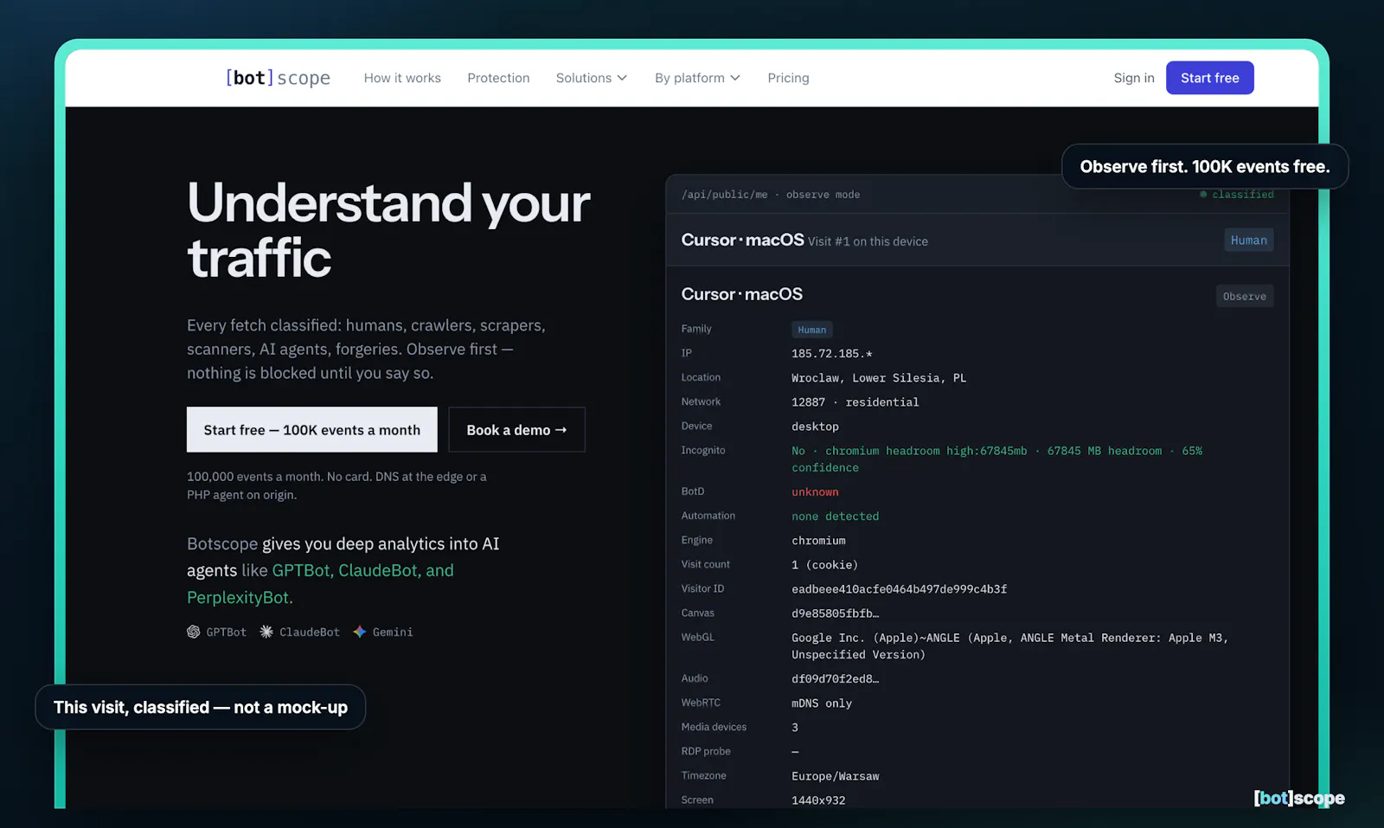Click the BotD value unknown
The width and height of the screenshot is (1384, 828).
(x=815, y=492)
